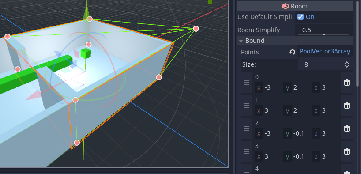
Task: Open the PoolVector3Array Points value
Action: click(325, 52)
